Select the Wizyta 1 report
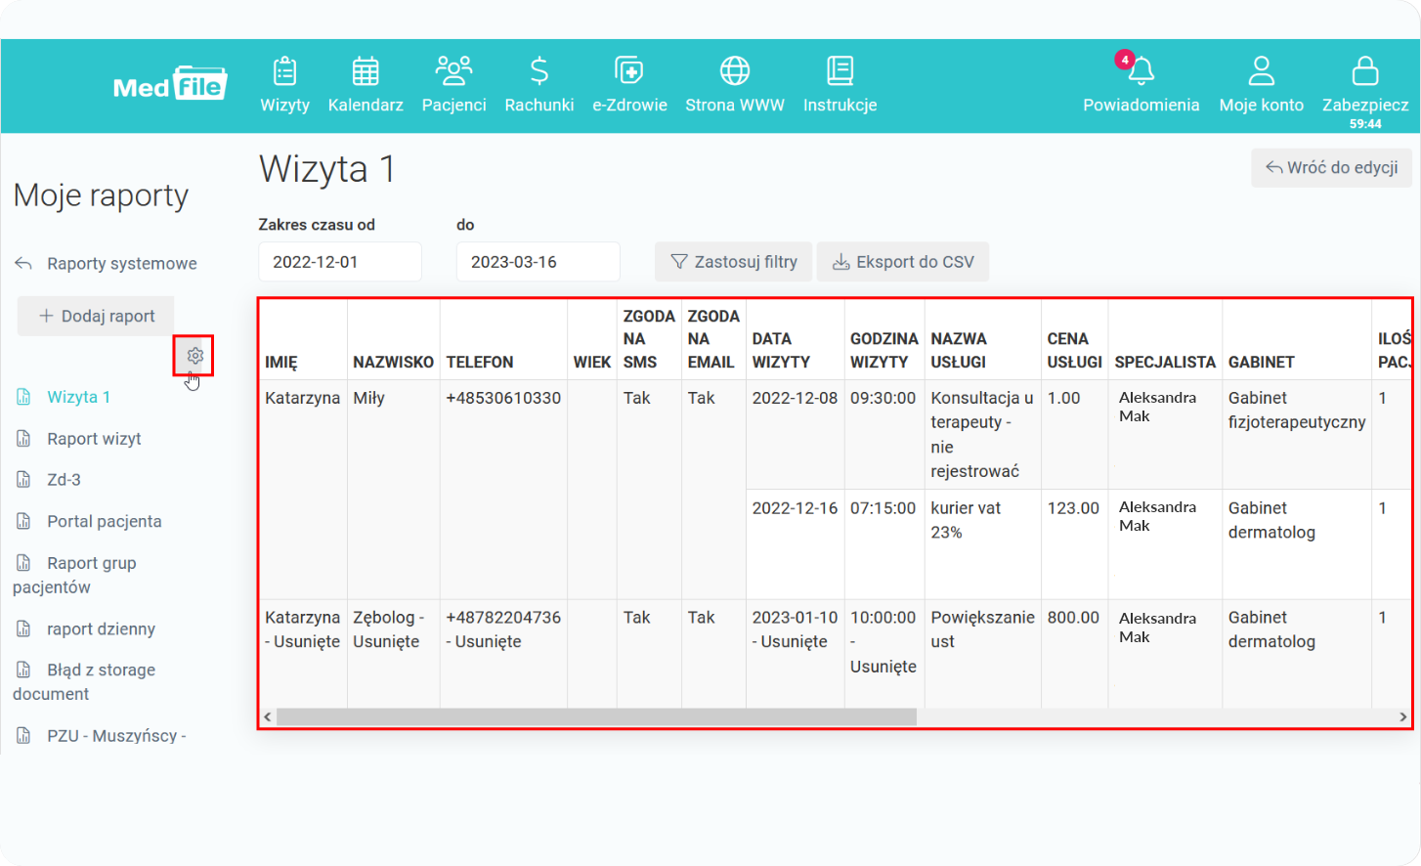 78,397
